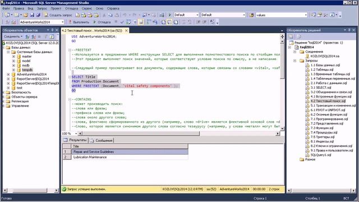359x202 pixels.
Task: Open the Файл menu
Action: pos(6,8)
